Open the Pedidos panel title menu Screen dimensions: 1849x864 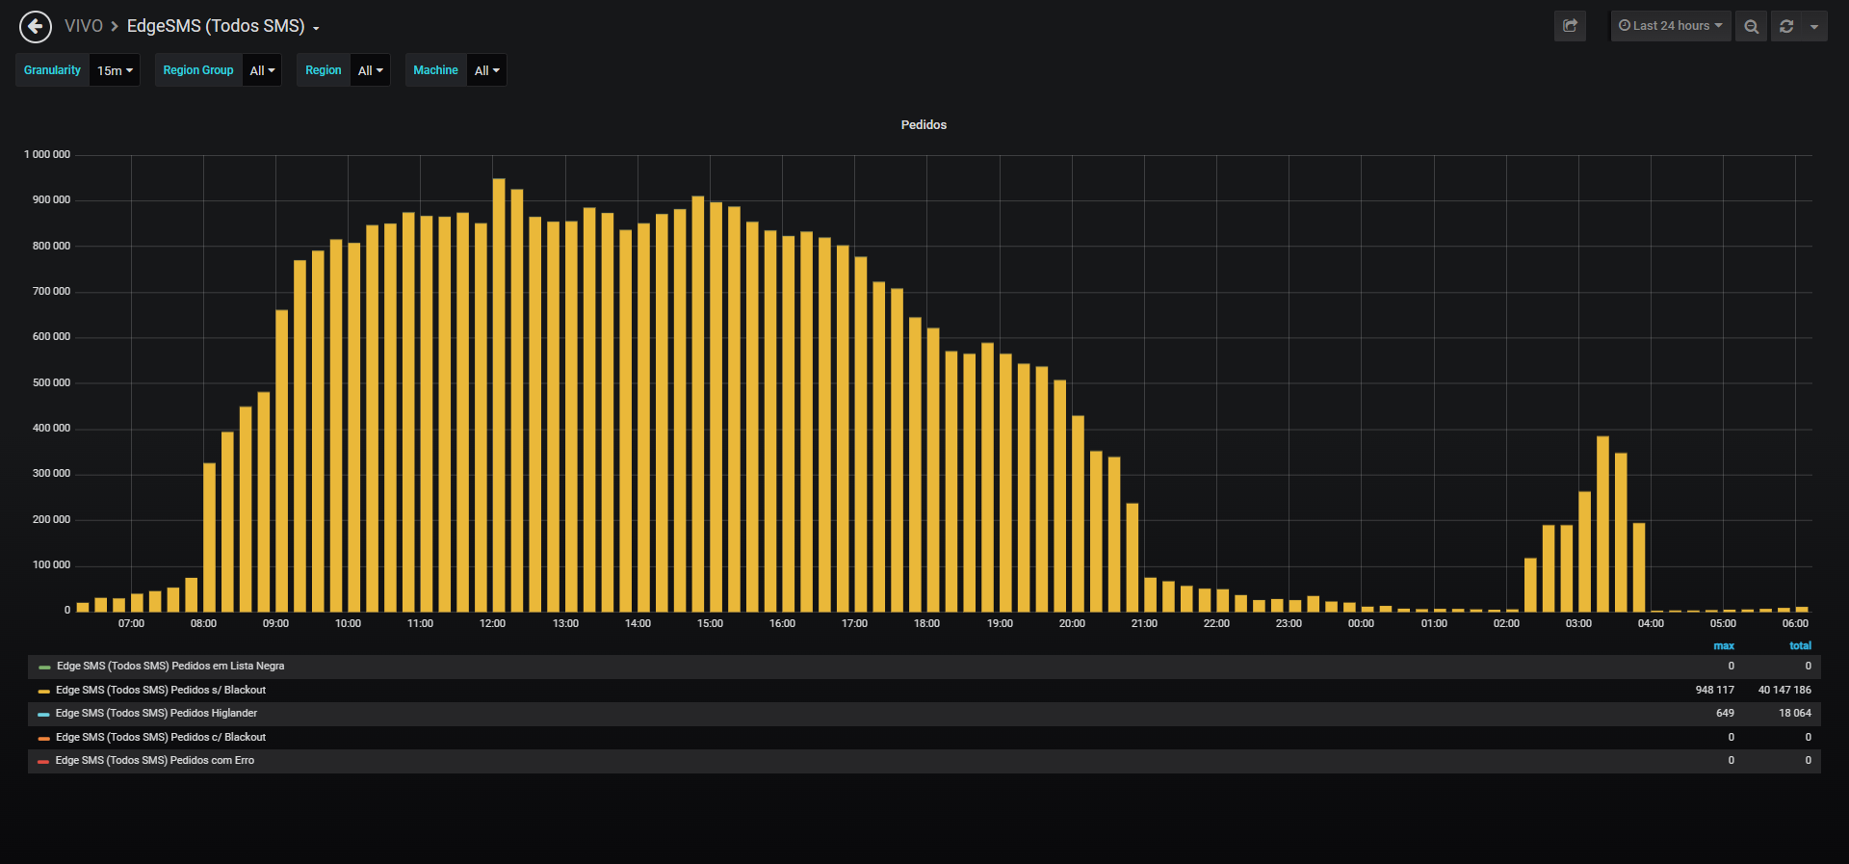(924, 125)
